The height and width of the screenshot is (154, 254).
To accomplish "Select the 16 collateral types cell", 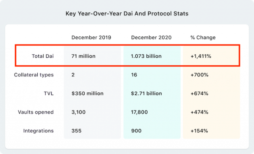I will (134, 75).
